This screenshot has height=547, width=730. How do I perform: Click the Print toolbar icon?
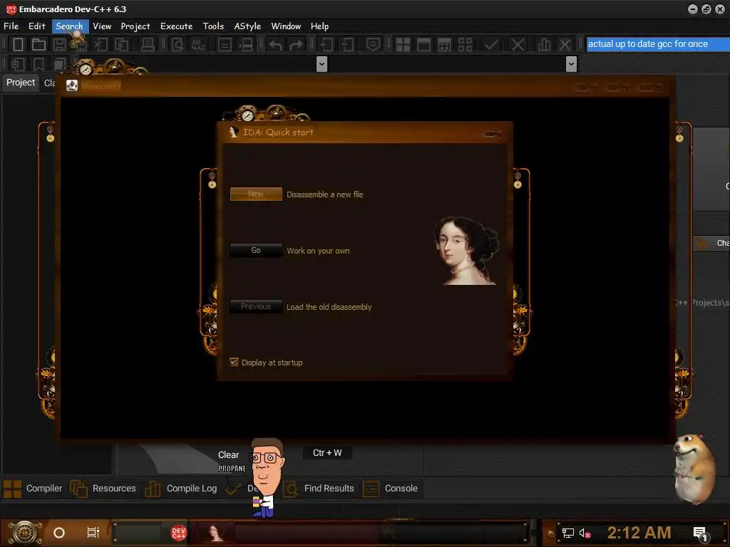148,45
